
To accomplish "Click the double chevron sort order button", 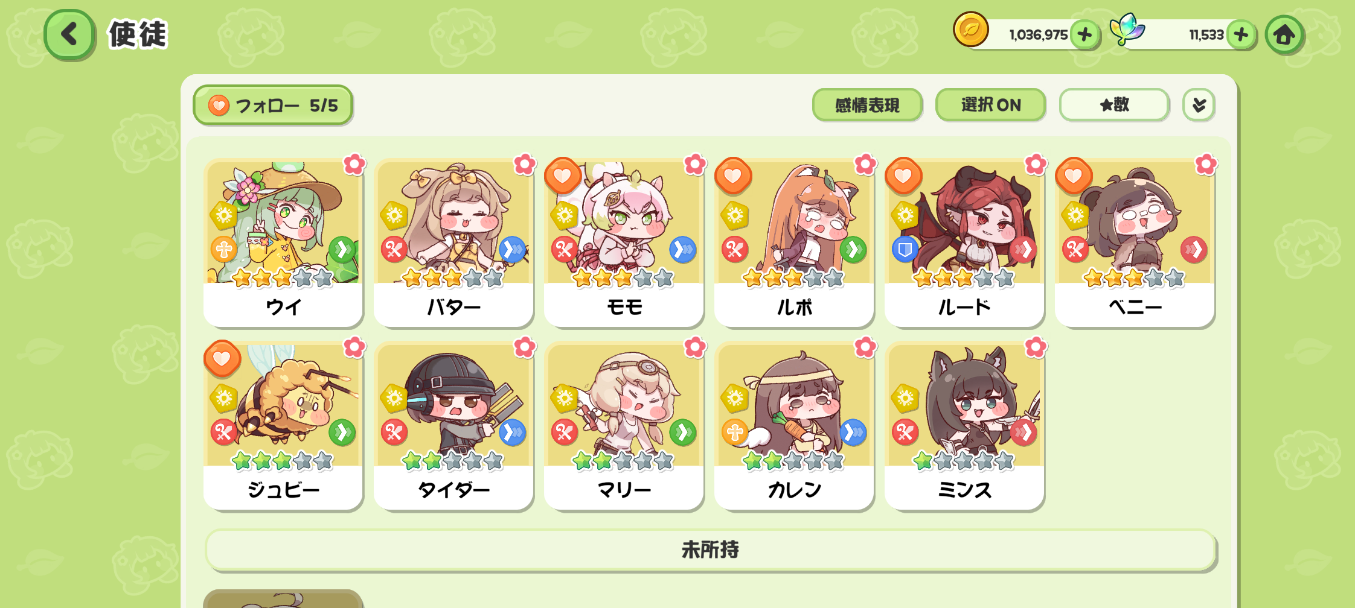I will pyautogui.click(x=1199, y=105).
